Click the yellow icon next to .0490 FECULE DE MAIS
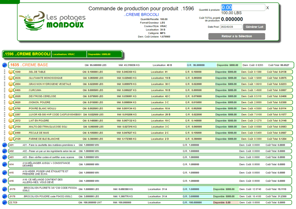Viewport: 296px width, 209px height. tap(11, 133)
